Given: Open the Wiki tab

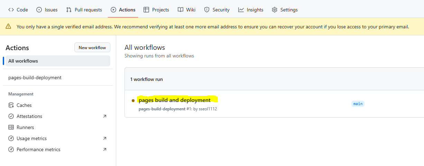Looking at the screenshot, I should click(x=186, y=10).
